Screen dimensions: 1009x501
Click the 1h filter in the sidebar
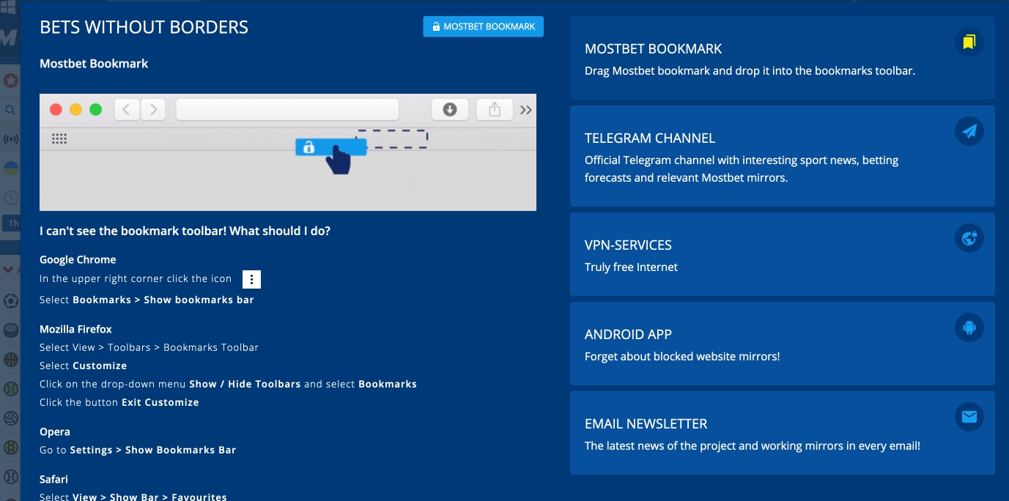point(12,223)
